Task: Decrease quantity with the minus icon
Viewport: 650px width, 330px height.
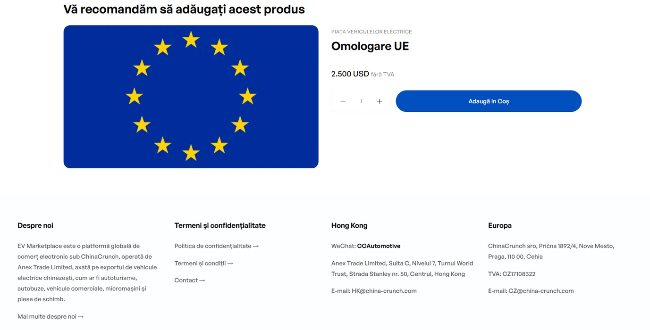Action: 343,101
